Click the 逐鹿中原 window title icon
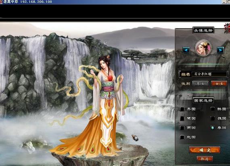The image size is (230, 166). [x=1, y=2]
